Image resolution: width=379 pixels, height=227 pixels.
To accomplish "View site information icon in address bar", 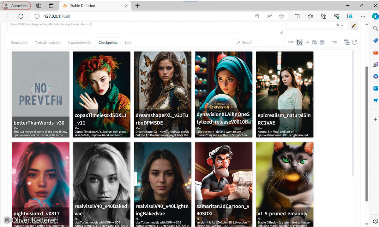I will pos(37,16).
